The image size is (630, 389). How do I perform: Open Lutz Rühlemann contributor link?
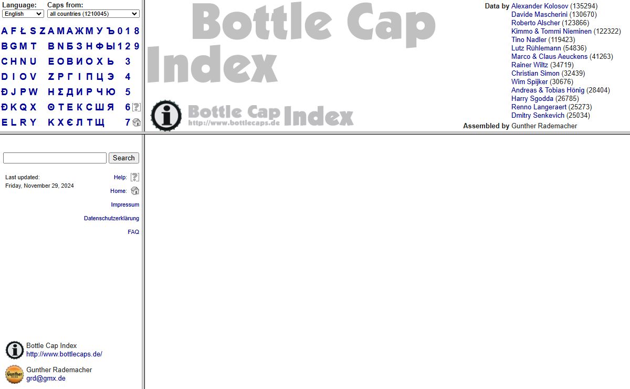click(536, 48)
